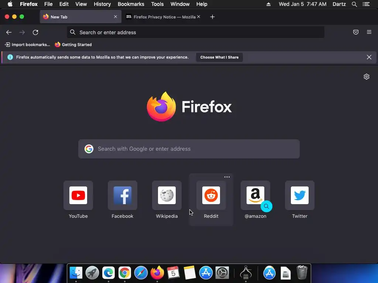
Task: Open the Save to Pocket icon
Action: point(355,32)
